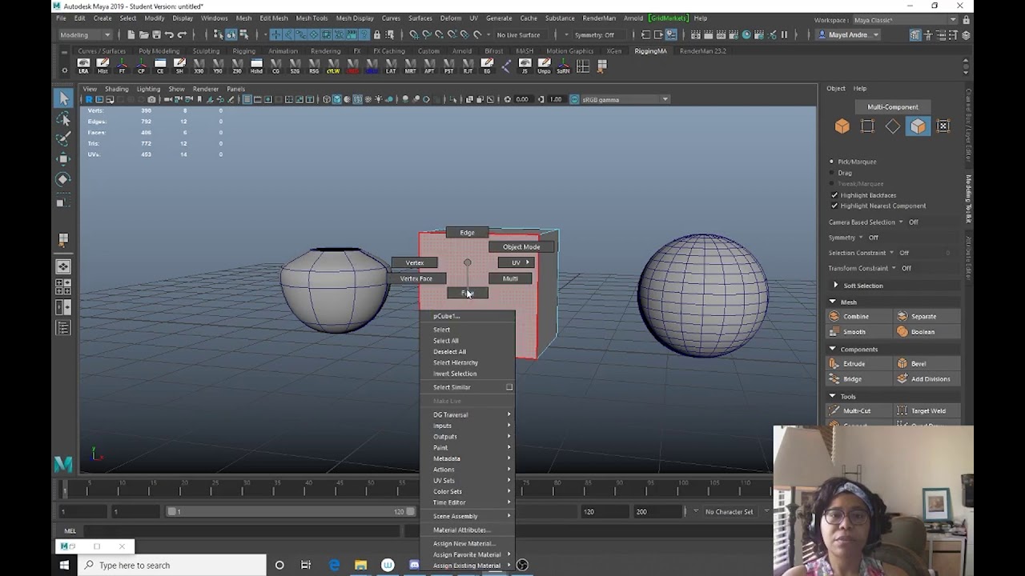This screenshot has height=576, width=1025.
Task: Select the Lasso Select tool
Action: [63, 118]
